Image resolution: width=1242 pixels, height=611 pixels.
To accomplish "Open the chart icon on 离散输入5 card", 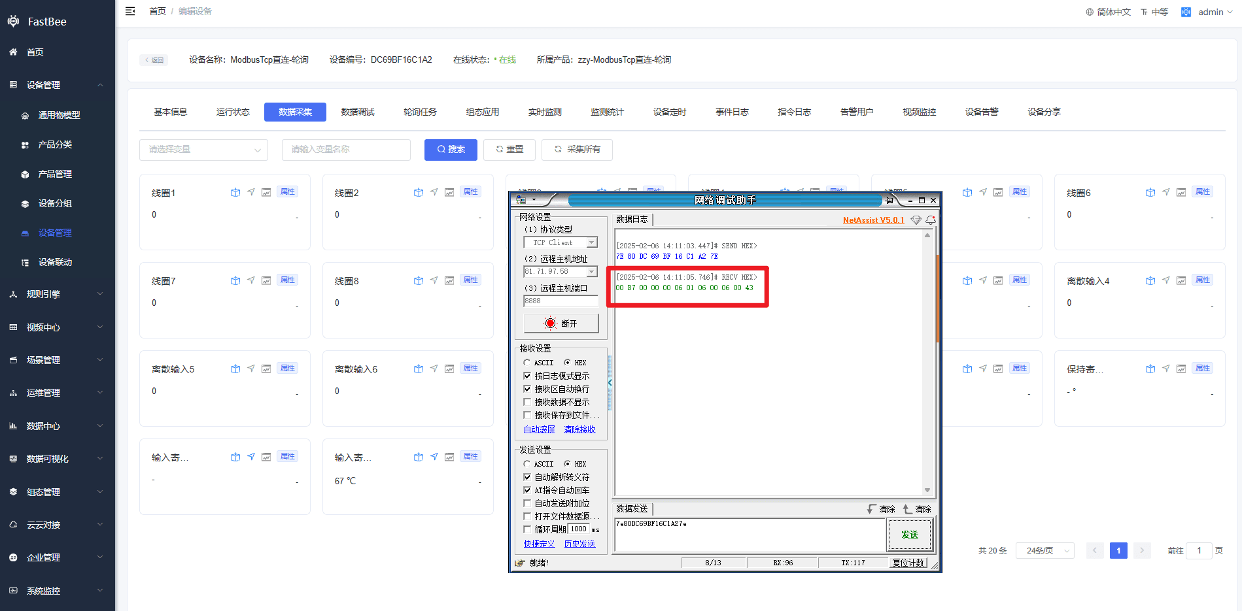I will coord(266,369).
